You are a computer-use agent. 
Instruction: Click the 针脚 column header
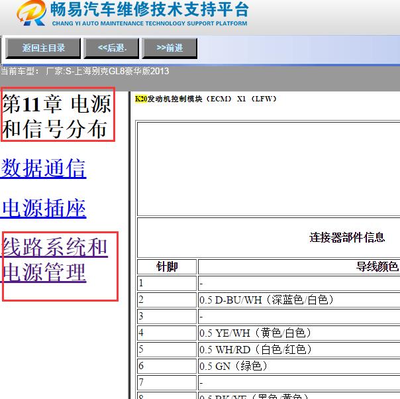click(167, 266)
